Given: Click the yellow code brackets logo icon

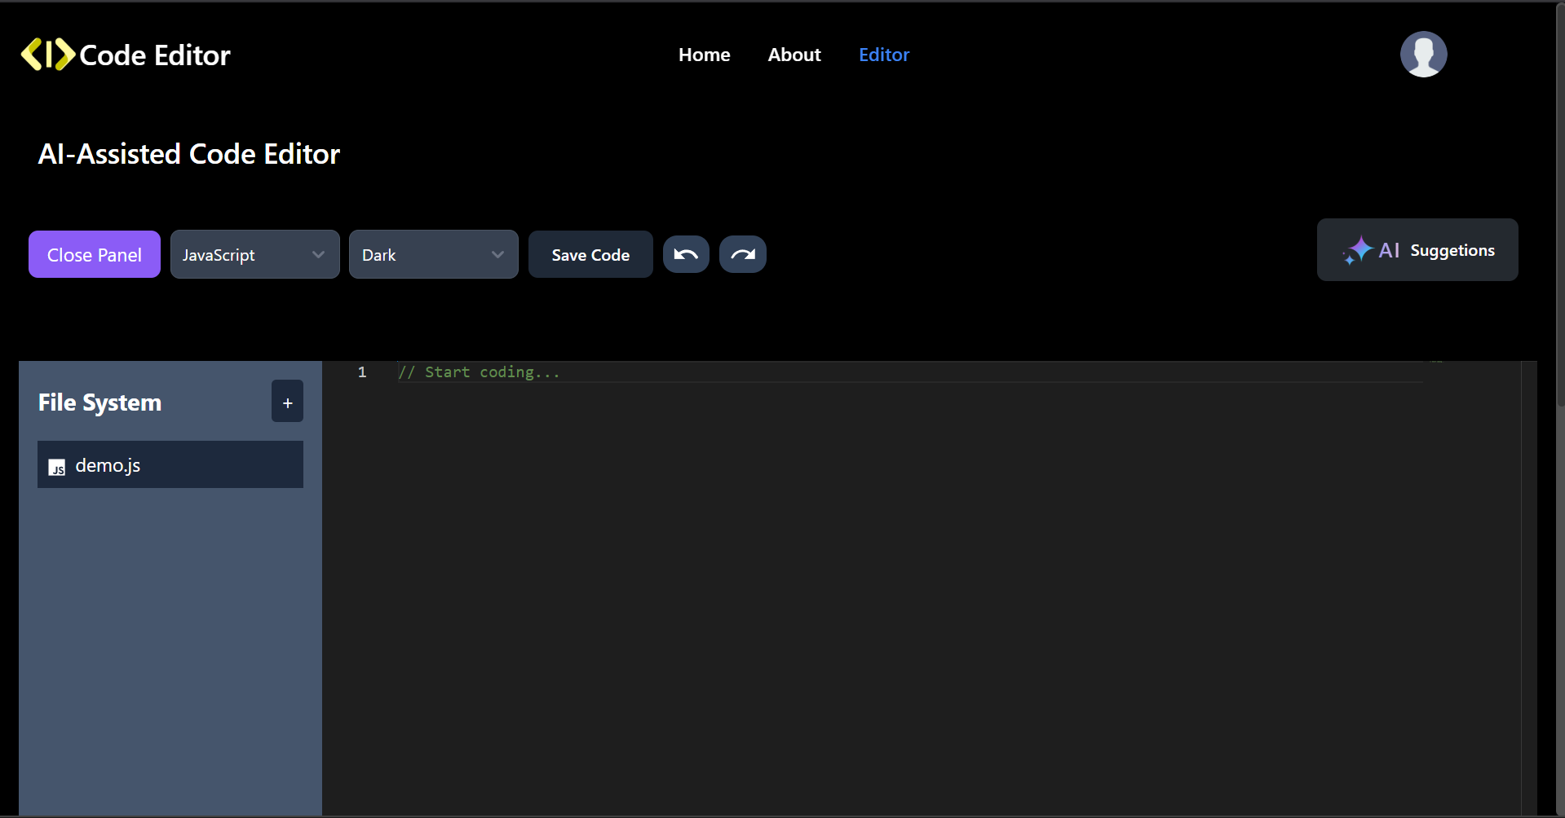Looking at the screenshot, I should [48, 55].
